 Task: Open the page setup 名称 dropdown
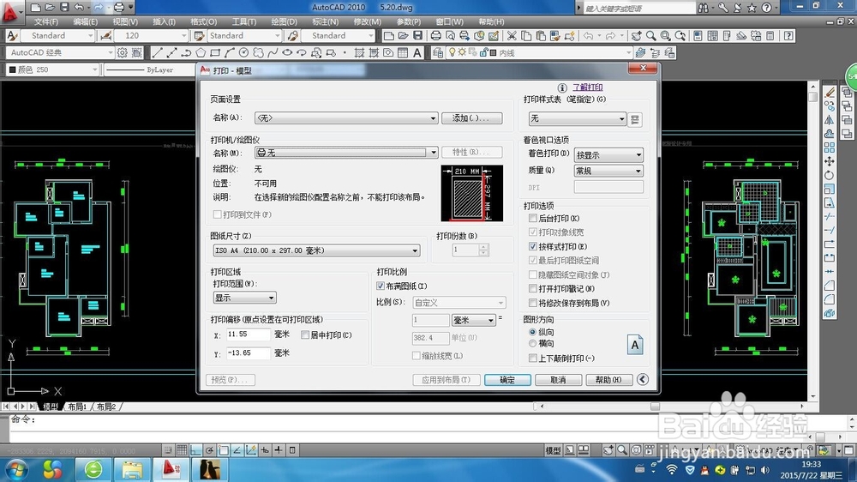pyautogui.click(x=346, y=118)
